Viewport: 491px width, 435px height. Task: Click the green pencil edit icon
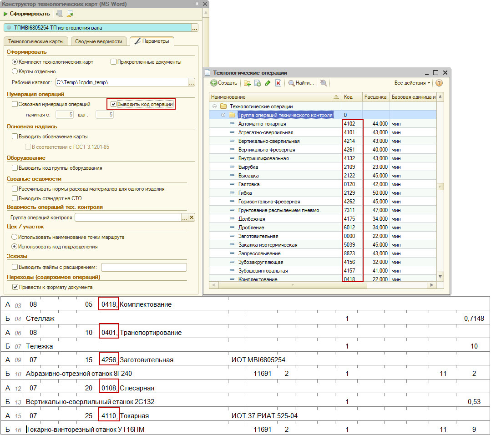268,83
